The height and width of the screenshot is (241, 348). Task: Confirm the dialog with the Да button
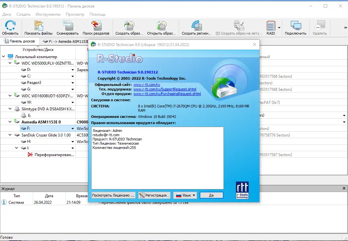coord(211,195)
